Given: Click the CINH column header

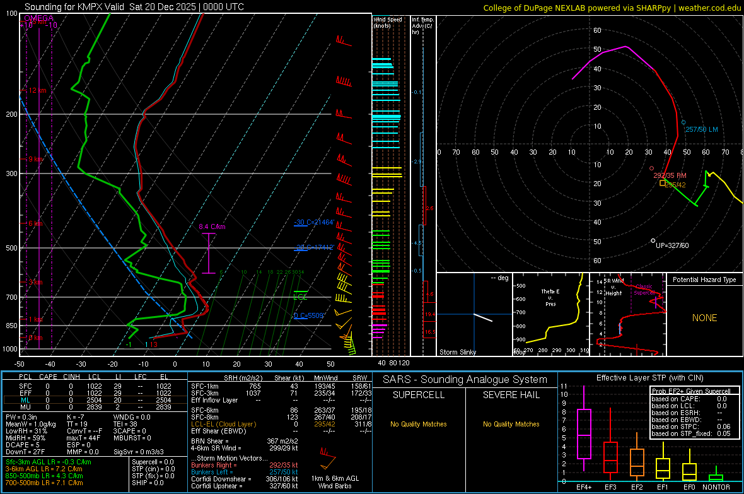Looking at the screenshot, I should pyautogui.click(x=72, y=377).
